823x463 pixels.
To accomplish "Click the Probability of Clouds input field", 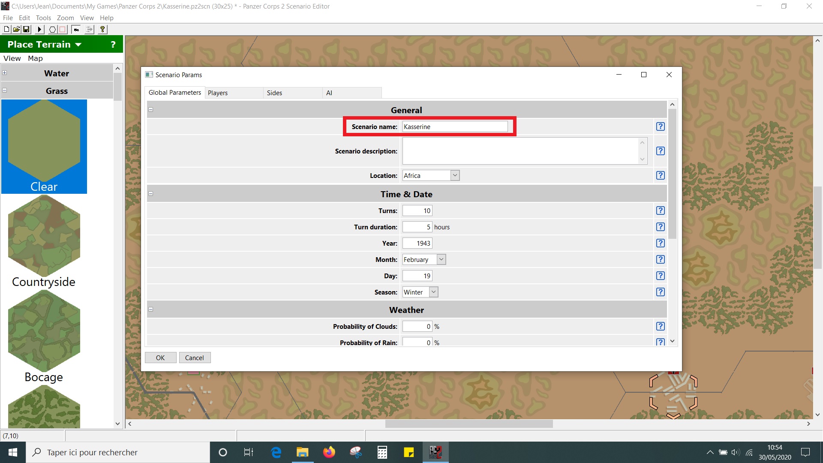I will pos(418,326).
